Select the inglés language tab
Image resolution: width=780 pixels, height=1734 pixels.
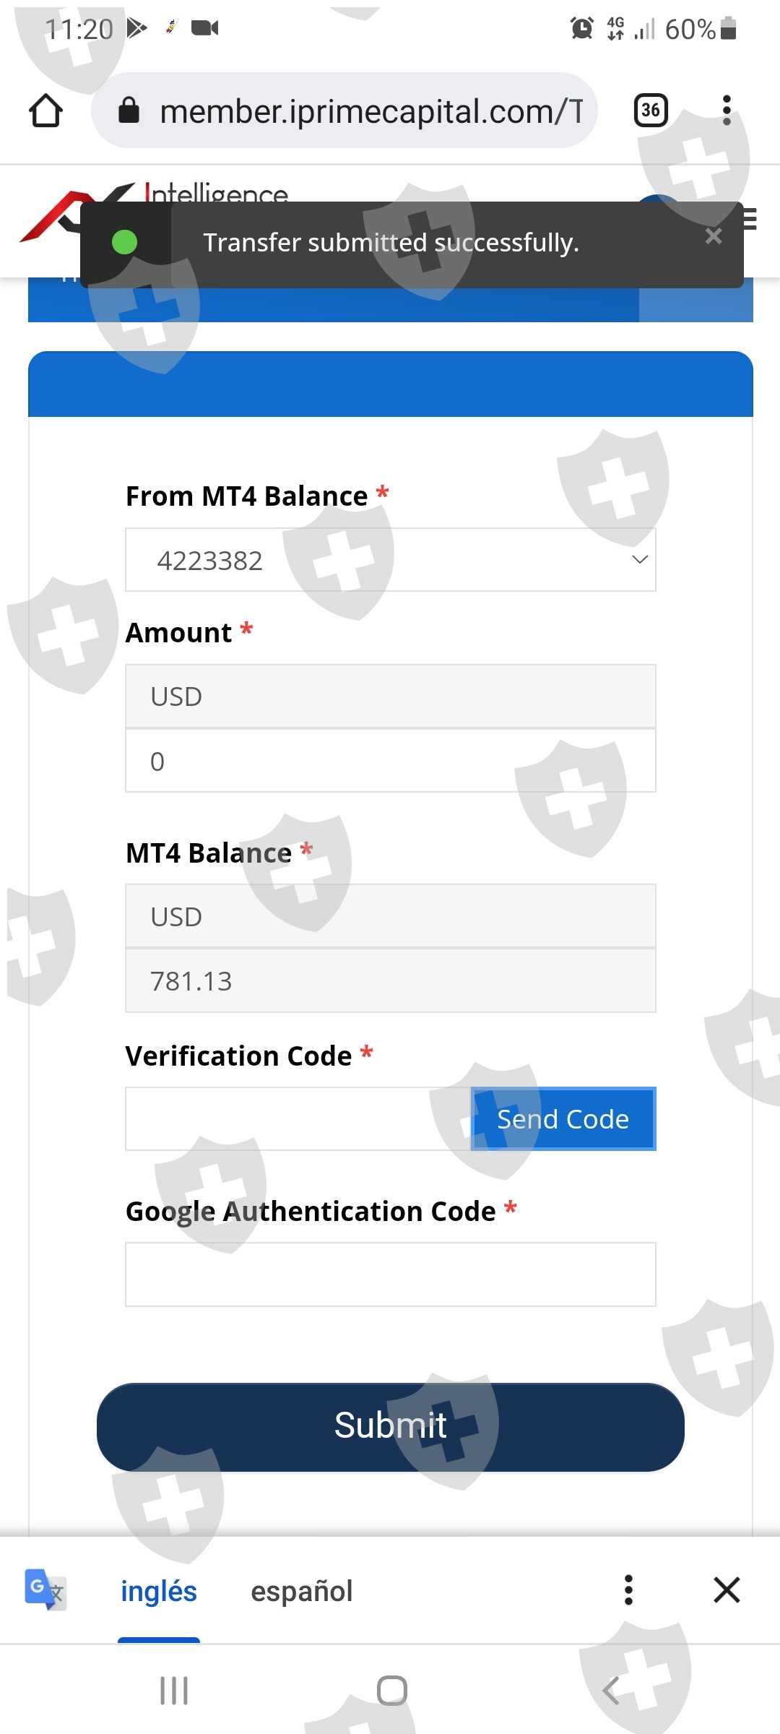159,1591
